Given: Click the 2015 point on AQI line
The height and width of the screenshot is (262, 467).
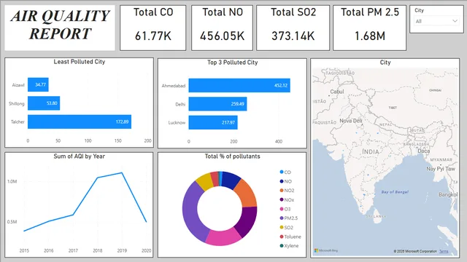Looking at the screenshot, I should [24, 231].
